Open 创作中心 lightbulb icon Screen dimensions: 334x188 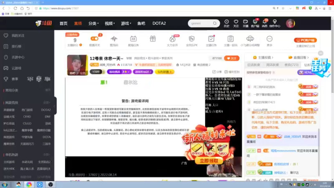click(275, 23)
